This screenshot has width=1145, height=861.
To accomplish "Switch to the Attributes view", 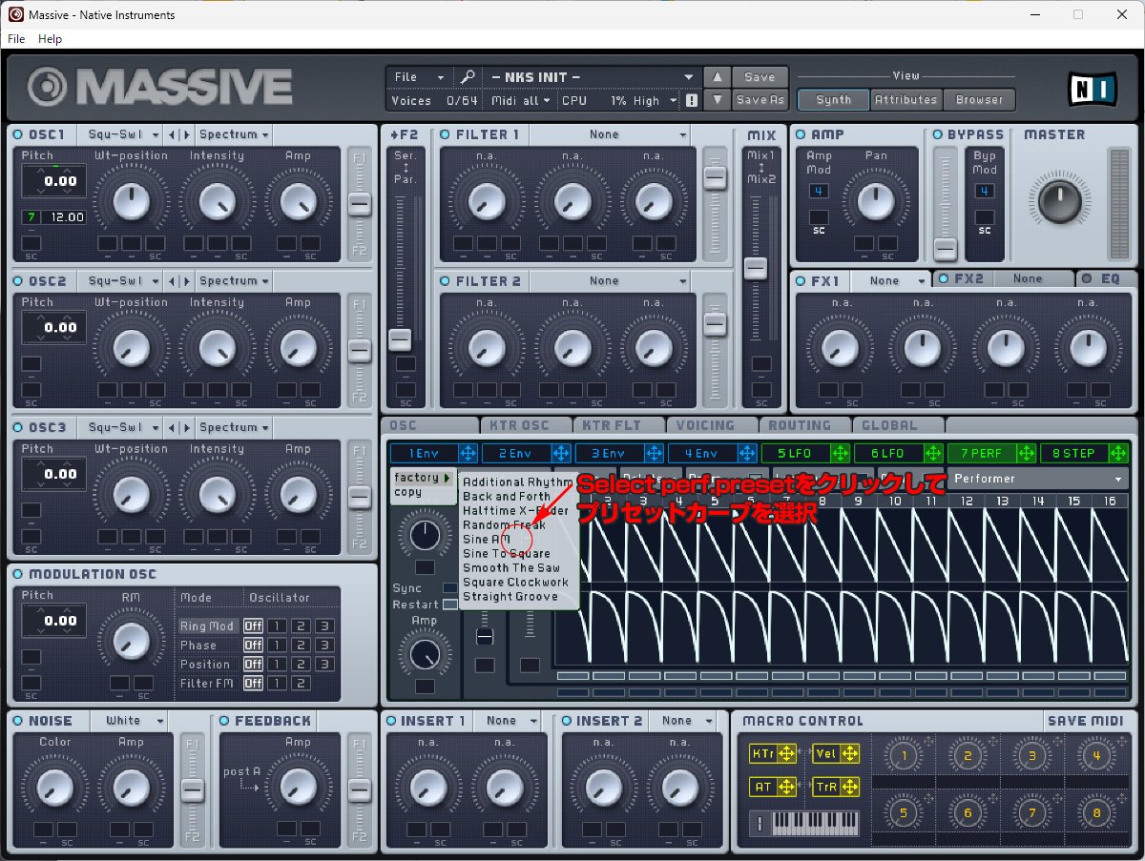I will coord(906,99).
